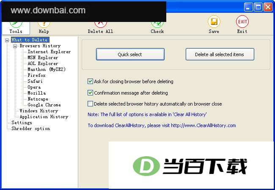Select Mozilla tree item
Screen dimensions: 275x190
pyautogui.click(x=37, y=93)
